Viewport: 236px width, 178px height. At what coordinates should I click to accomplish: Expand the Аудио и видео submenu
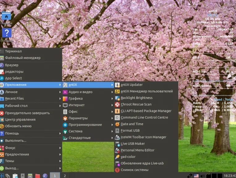click(x=80, y=92)
